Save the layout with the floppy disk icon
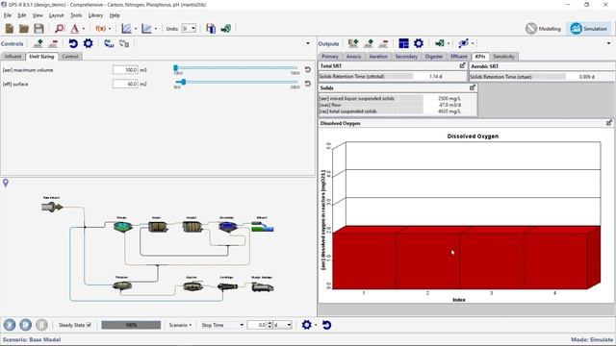 pyautogui.click(x=38, y=29)
